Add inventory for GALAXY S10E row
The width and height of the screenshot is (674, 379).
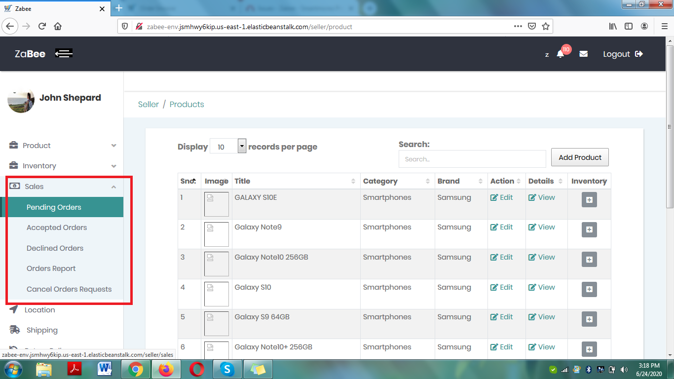589,200
